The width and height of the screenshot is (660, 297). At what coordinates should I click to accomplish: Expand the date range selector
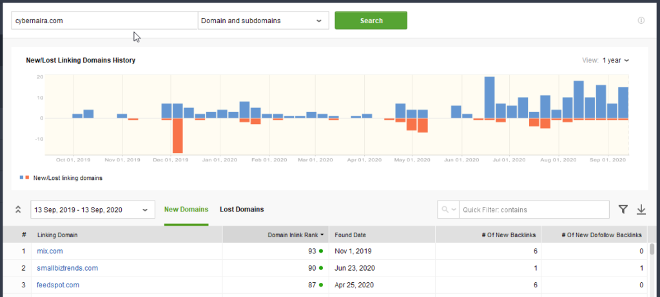click(93, 210)
